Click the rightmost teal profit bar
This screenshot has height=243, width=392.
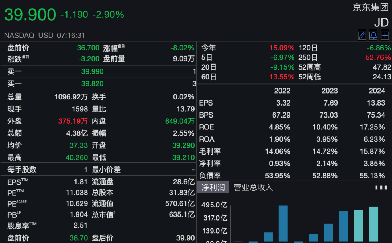tap(373, 224)
